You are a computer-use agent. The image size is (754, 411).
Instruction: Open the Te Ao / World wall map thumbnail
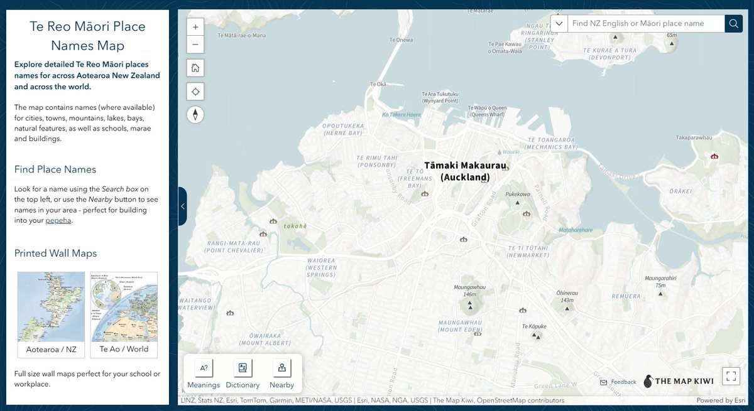(x=124, y=307)
